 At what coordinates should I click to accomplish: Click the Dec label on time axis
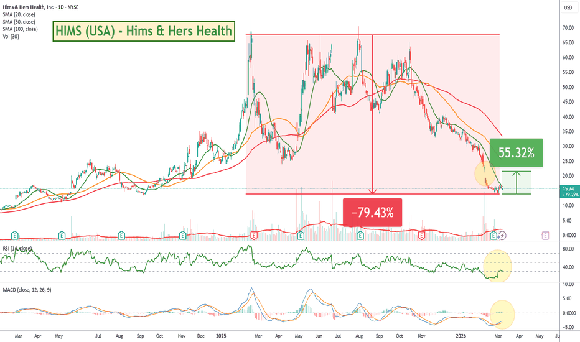(200, 336)
